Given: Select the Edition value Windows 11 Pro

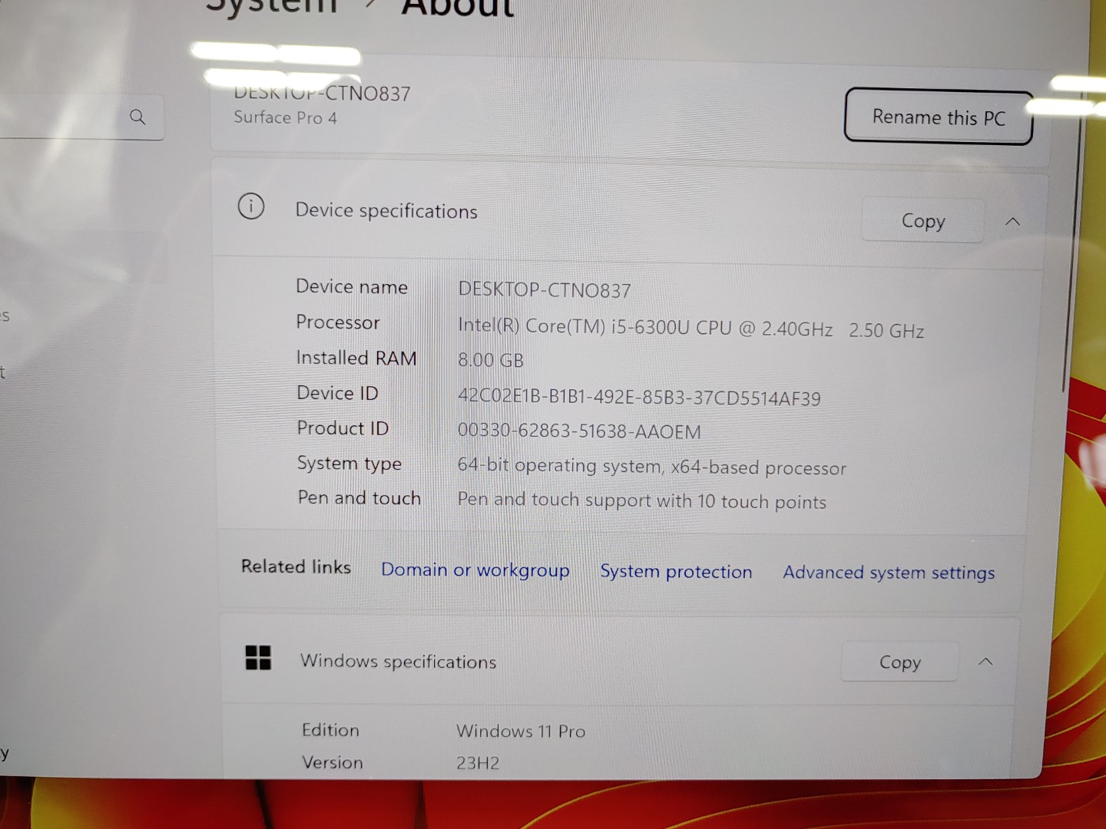Looking at the screenshot, I should tap(521, 731).
